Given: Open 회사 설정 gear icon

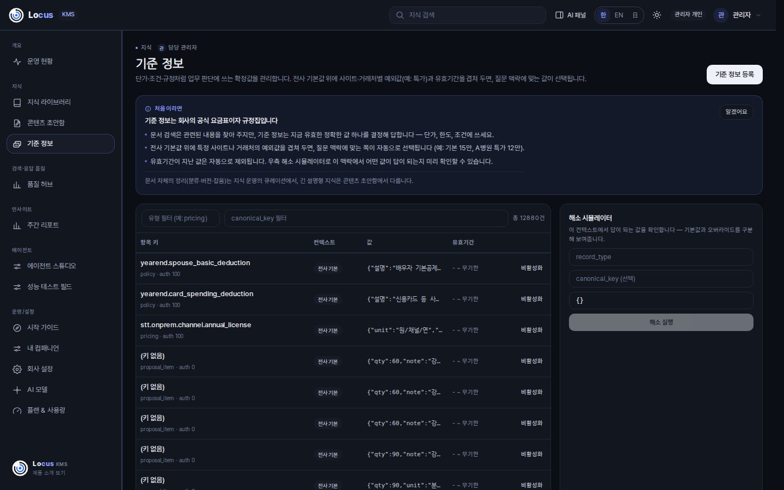Looking at the screenshot, I should (x=17, y=369).
